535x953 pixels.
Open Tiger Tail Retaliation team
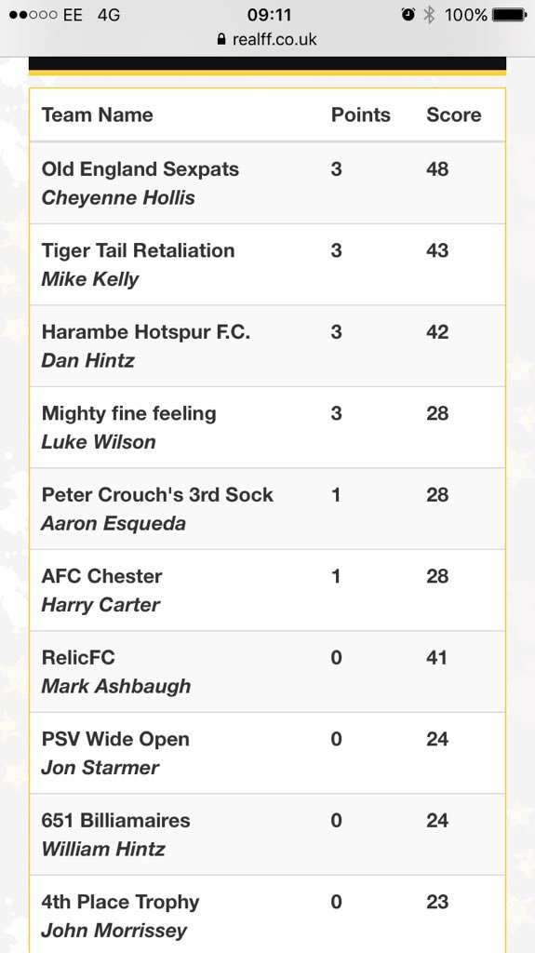coord(138,250)
